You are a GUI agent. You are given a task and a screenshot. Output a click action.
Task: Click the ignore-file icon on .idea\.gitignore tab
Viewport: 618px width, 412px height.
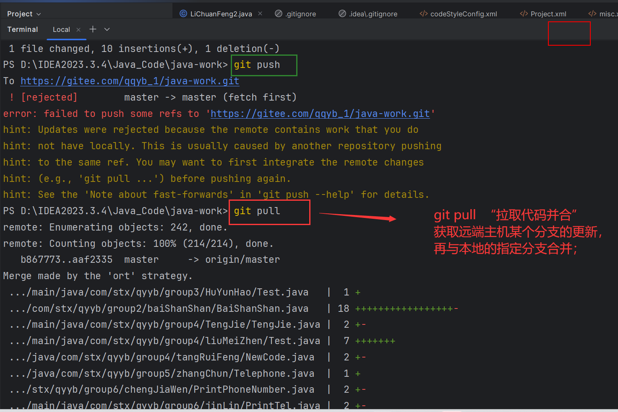pos(342,13)
